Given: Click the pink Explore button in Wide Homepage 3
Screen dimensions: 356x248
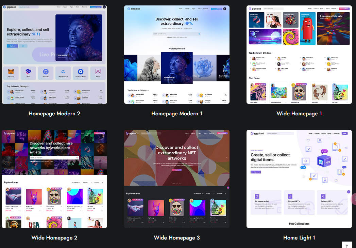Looking at the screenshot, I should (176, 170).
